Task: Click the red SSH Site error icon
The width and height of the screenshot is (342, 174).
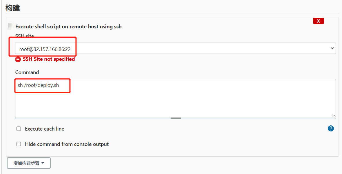Action: [18, 59]
